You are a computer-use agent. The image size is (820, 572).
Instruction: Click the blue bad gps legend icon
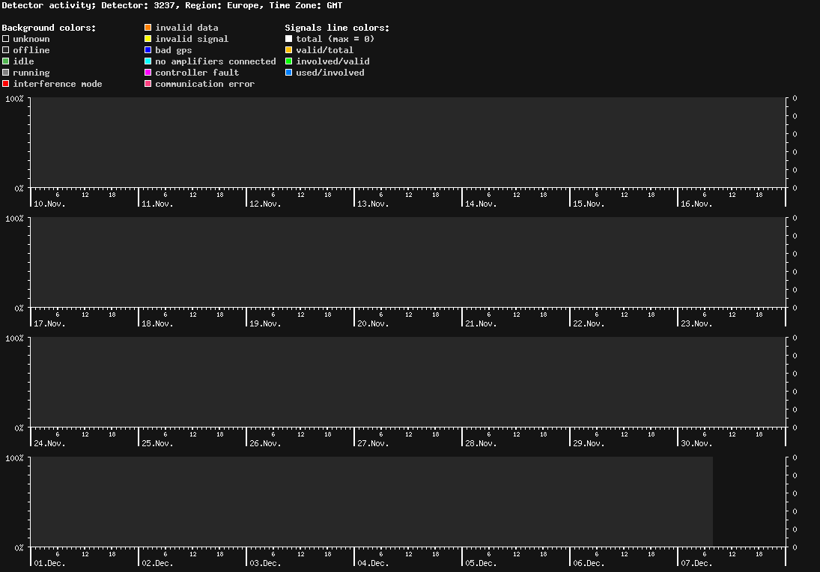pyautogui.click(x=149, y=49)
